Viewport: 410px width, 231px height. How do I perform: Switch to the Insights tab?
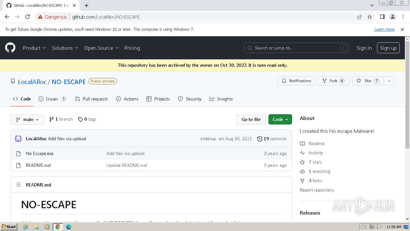(221, 99)
